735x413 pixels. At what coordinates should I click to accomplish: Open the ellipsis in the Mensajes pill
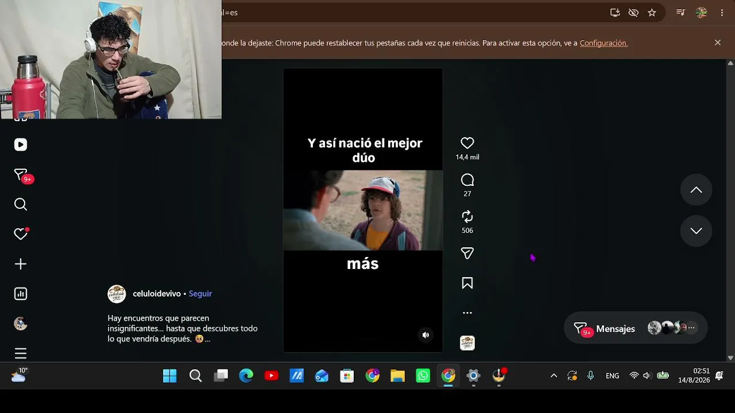tap(691, 328)
